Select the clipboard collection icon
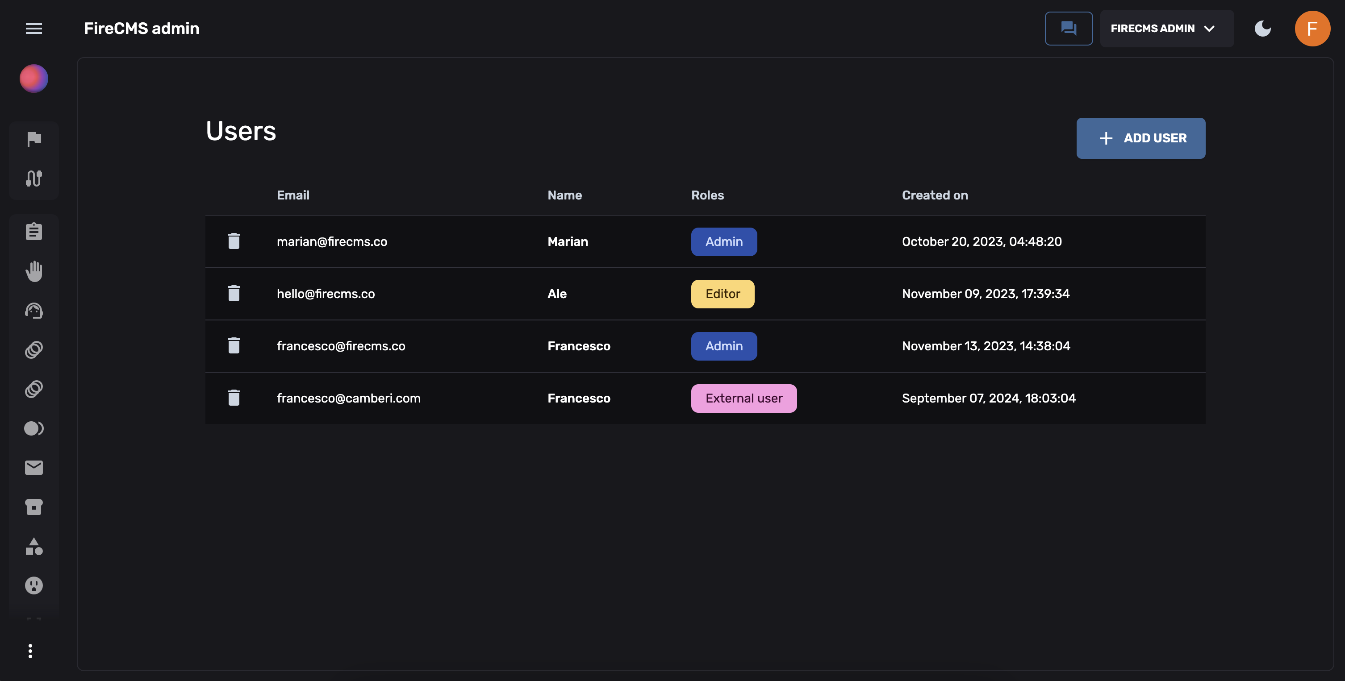Screen dimensions: 1345x681 (x=34, y=231)
